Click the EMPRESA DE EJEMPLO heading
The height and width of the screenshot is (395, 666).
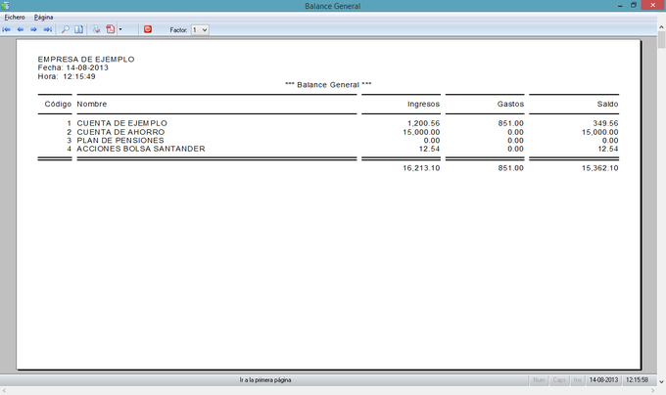pyautogui.click(x=86, y=60)
